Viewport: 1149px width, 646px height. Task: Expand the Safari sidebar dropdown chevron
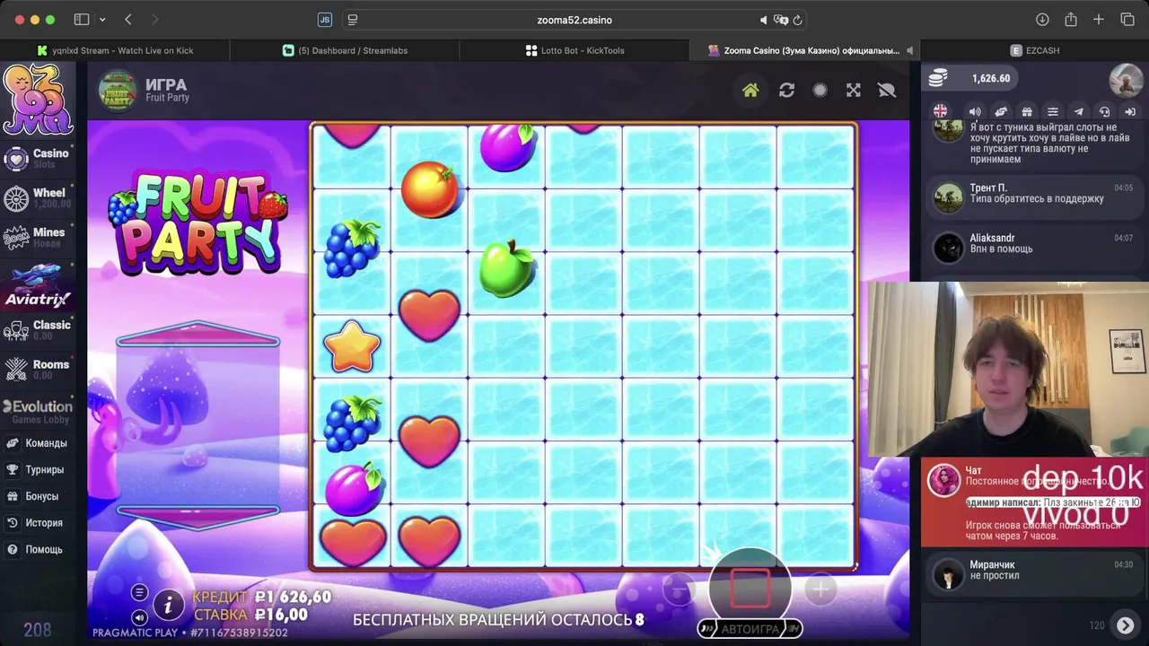[x=102, y=20]
